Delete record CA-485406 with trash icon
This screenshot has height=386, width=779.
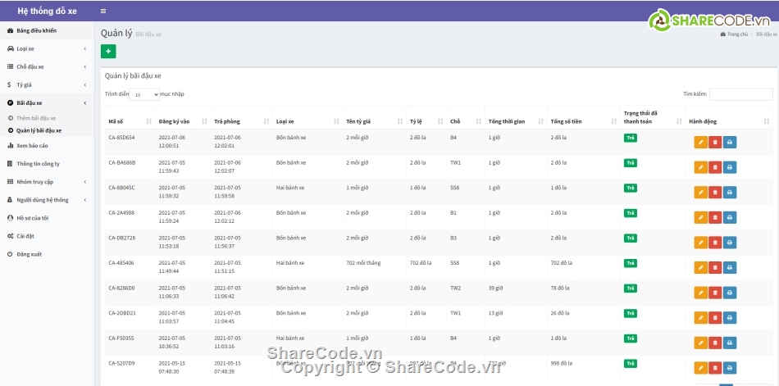[715, 268]
